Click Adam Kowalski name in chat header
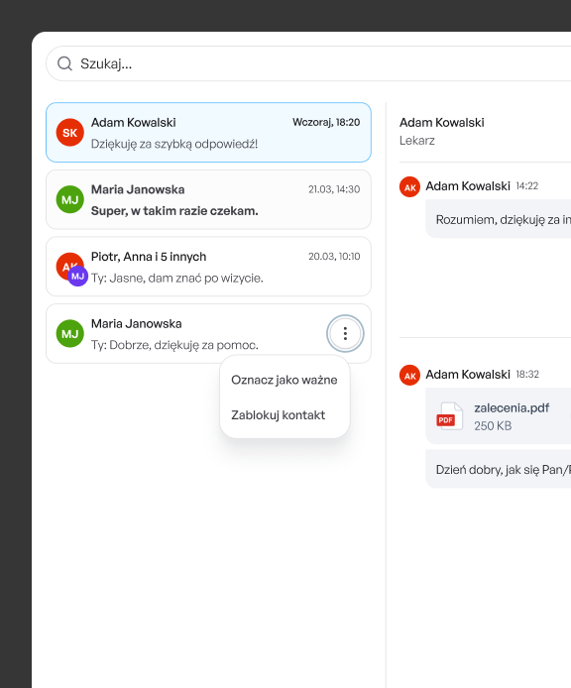The height and width of the screenshot is (688, 571). point(442,122)
